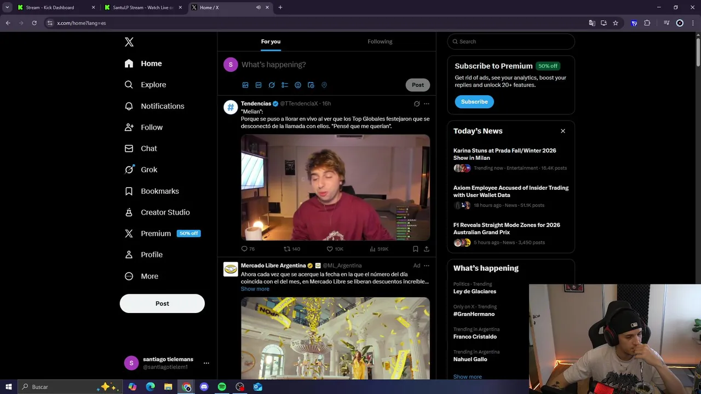Open Windows Start menu
701x394 pixels.
click(9, 387)
